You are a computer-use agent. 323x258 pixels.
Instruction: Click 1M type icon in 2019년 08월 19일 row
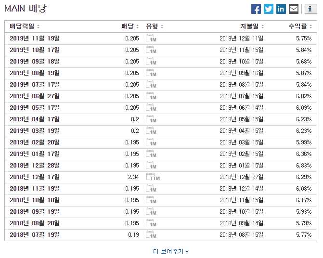point(151,73)
